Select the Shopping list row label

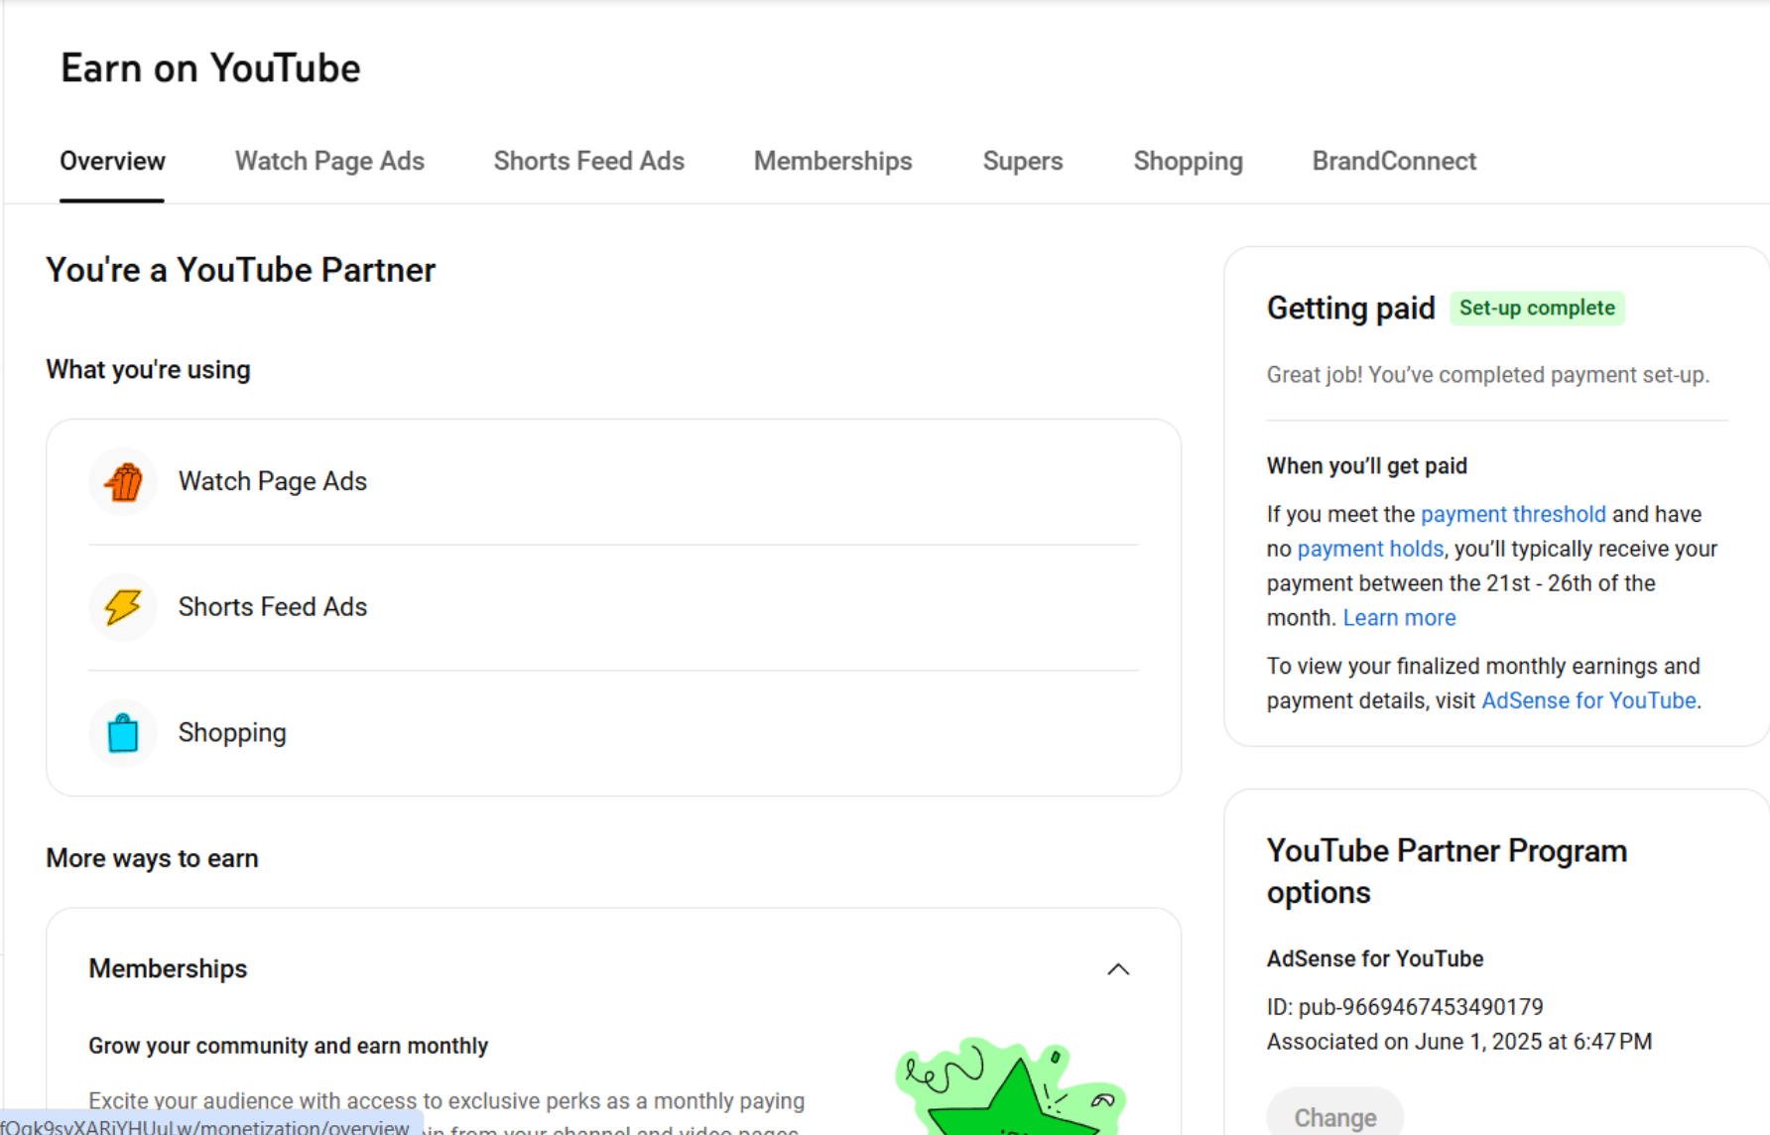coord(232,733)
